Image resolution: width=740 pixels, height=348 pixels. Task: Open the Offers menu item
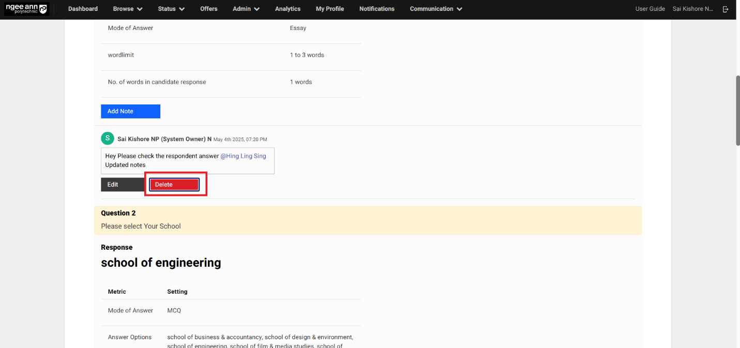209,9
